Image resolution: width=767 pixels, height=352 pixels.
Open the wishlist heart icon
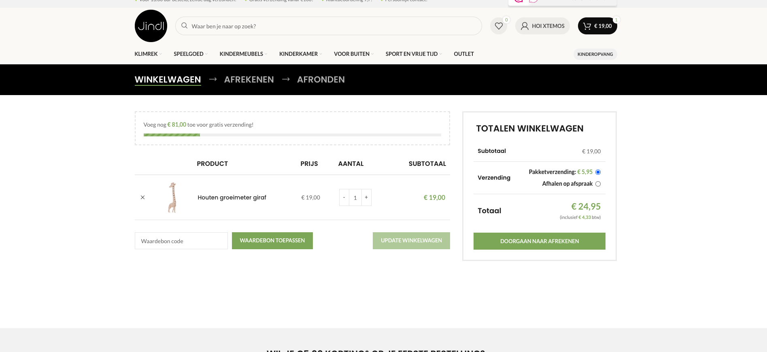[x=499, y=26]
